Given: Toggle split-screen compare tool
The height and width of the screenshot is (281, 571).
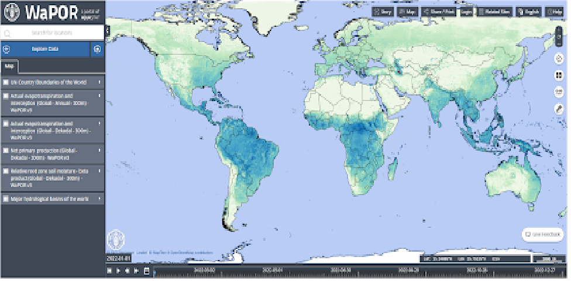Looking at the screenshot, I should click(x=559, y=75).
